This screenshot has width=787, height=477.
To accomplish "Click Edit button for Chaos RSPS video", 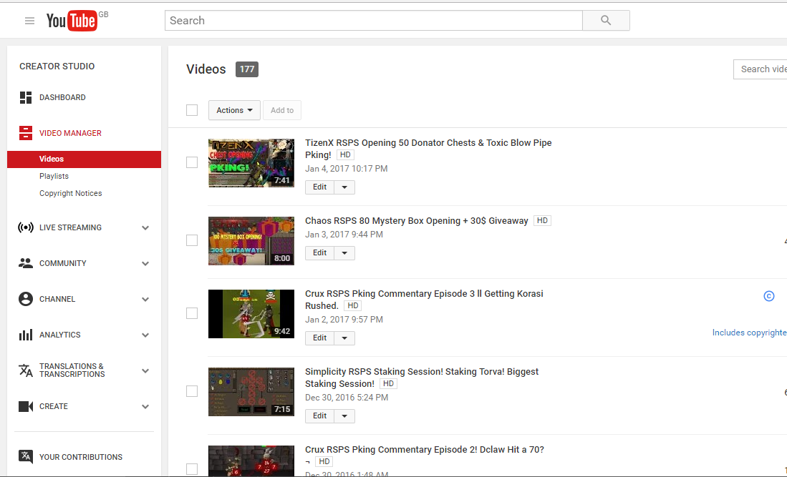I will point(319,253).
